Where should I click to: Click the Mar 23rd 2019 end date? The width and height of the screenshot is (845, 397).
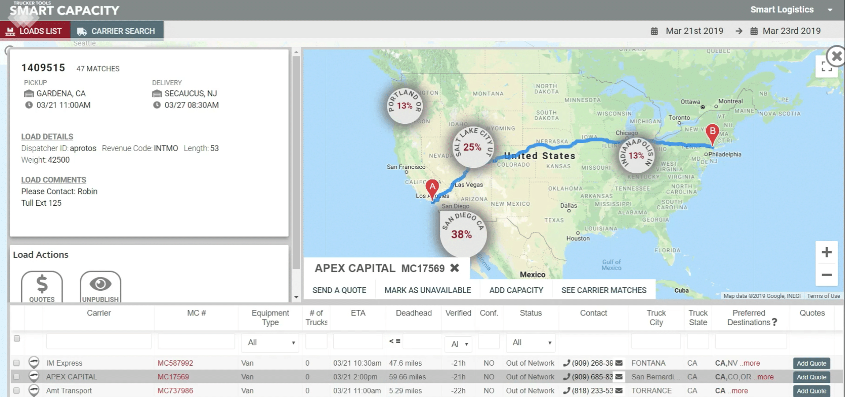(x=792, y=31)
